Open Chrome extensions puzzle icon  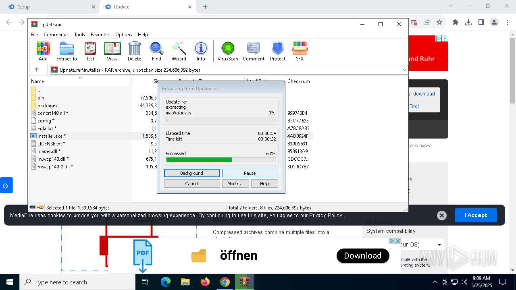point(456,23)
